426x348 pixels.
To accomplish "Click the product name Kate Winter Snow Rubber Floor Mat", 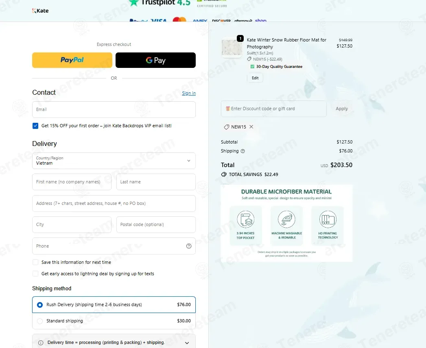I will [x=286, y=43].
